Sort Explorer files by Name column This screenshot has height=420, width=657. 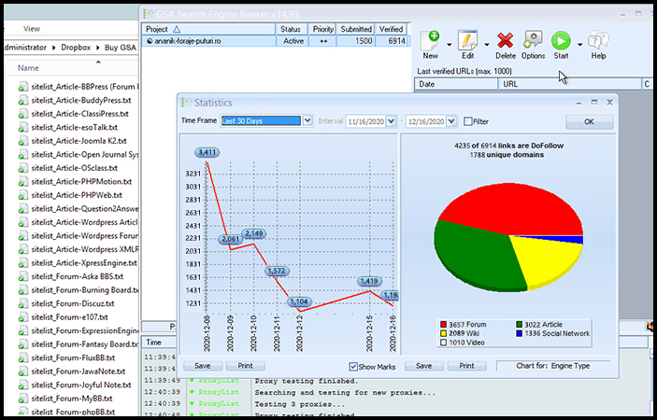(28, 68)
